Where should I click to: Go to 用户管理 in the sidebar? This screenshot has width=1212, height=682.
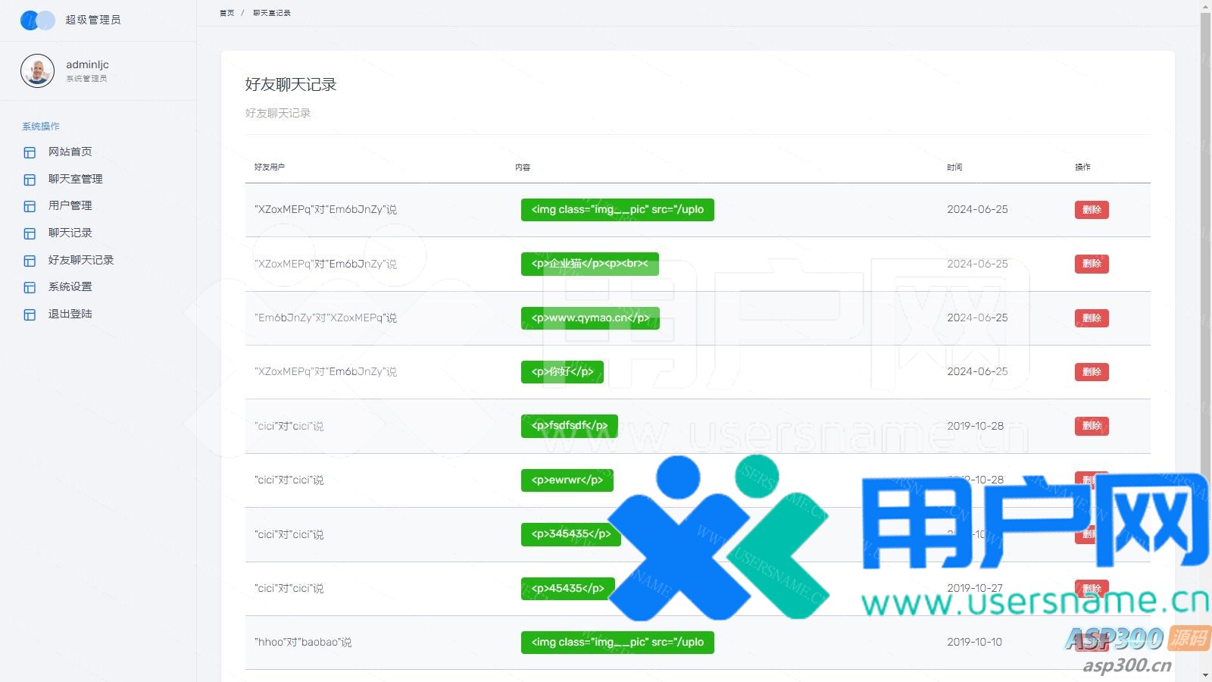point(70,205)
